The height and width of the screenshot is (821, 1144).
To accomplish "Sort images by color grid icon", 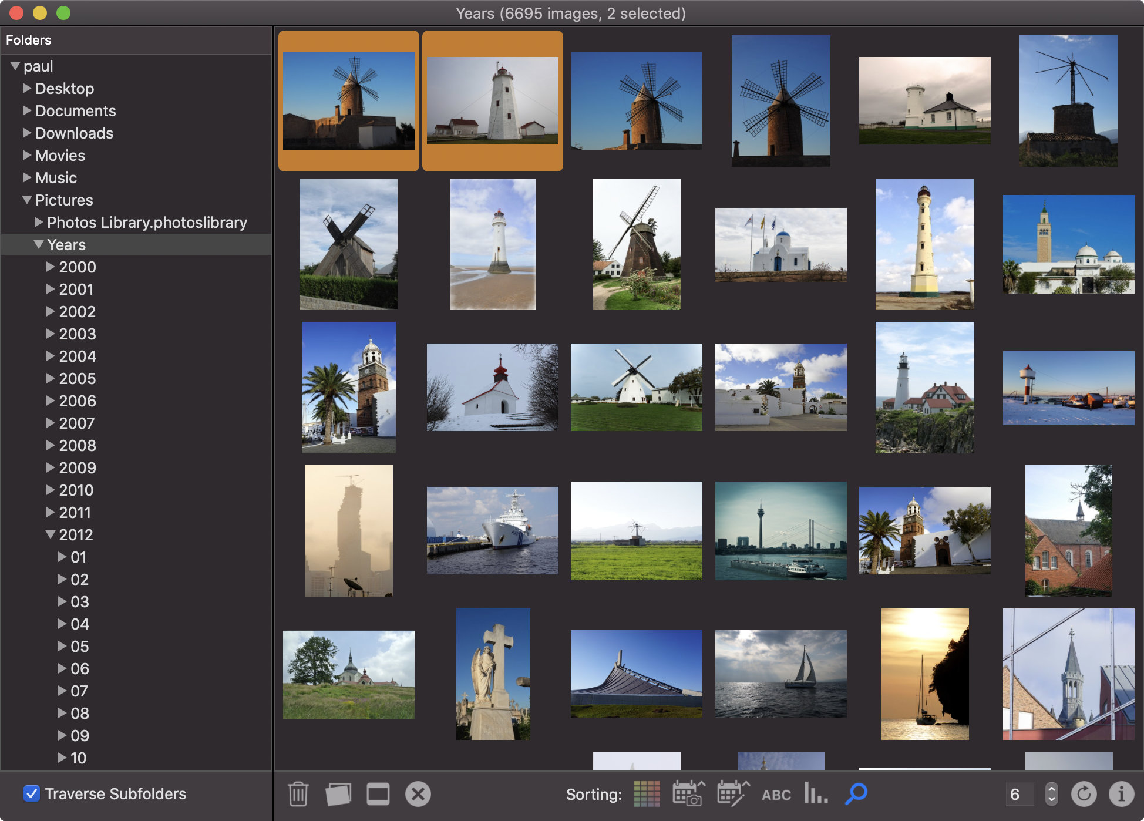I will [647, 794].
